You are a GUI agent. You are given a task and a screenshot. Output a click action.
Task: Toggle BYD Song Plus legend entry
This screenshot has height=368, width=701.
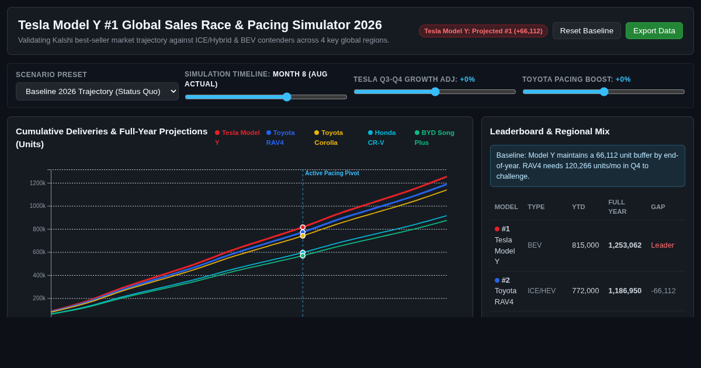435,137
